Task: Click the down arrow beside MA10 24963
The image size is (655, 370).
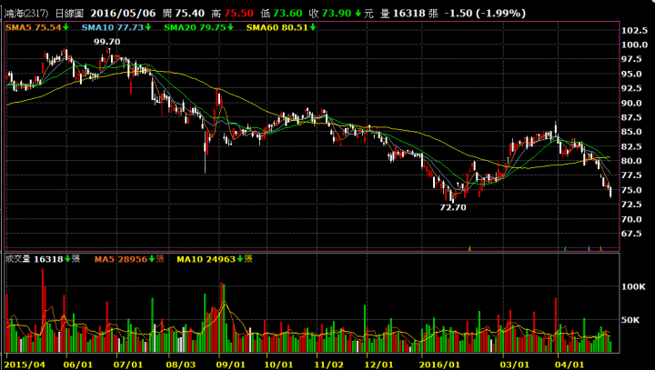Action: click(240, 259)
